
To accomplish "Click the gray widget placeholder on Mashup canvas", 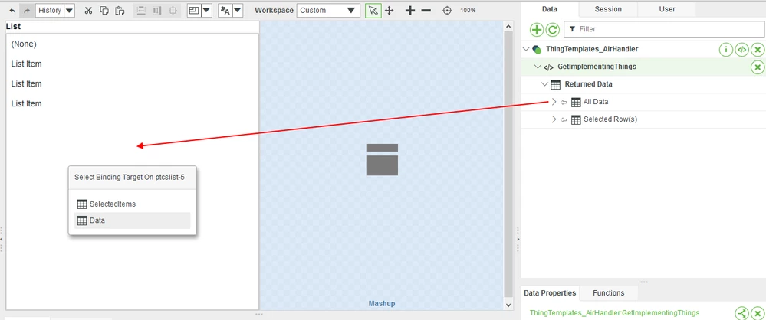I will tap(382, 159).
